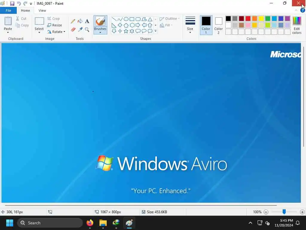Choose the Five-point star shape
This screenshot has width=306, height=230.
point(126,31)
